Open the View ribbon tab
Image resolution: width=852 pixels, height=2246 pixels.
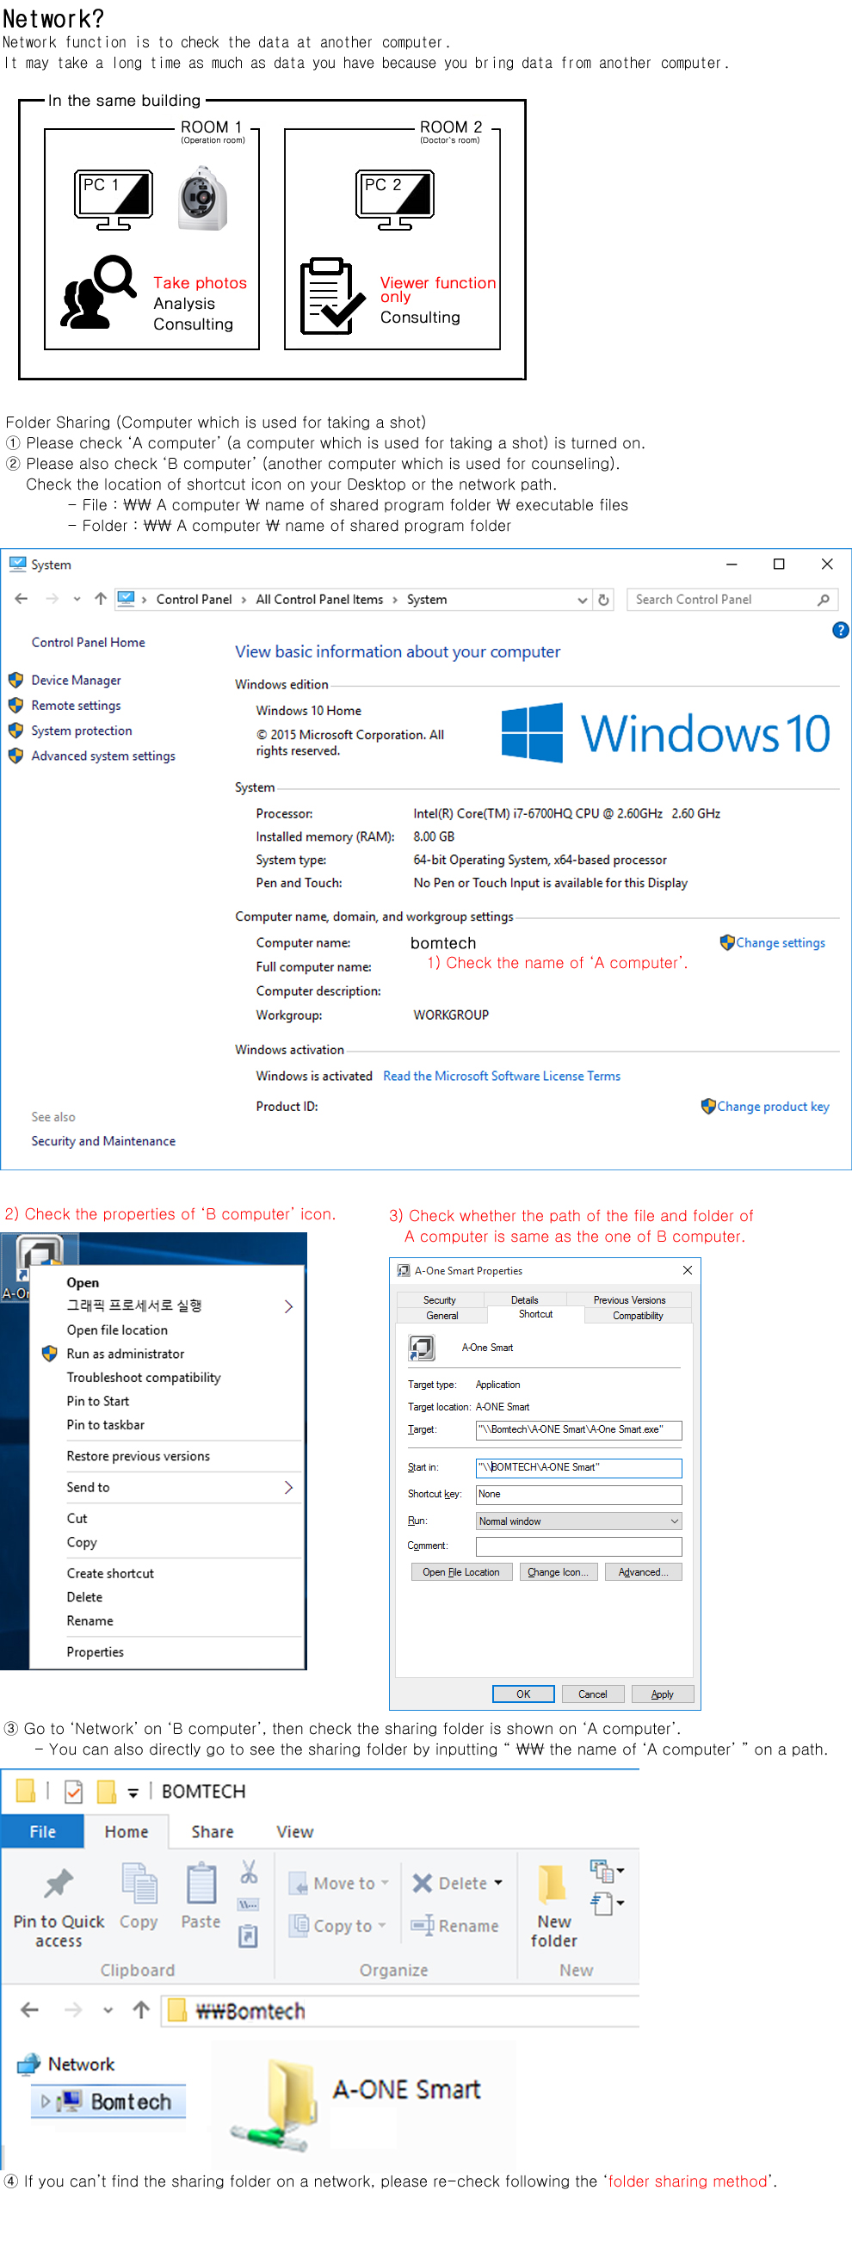point(294,1832)
